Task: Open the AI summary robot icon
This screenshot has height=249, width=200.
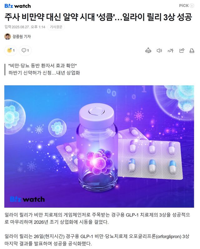Action: pos(148,51)
